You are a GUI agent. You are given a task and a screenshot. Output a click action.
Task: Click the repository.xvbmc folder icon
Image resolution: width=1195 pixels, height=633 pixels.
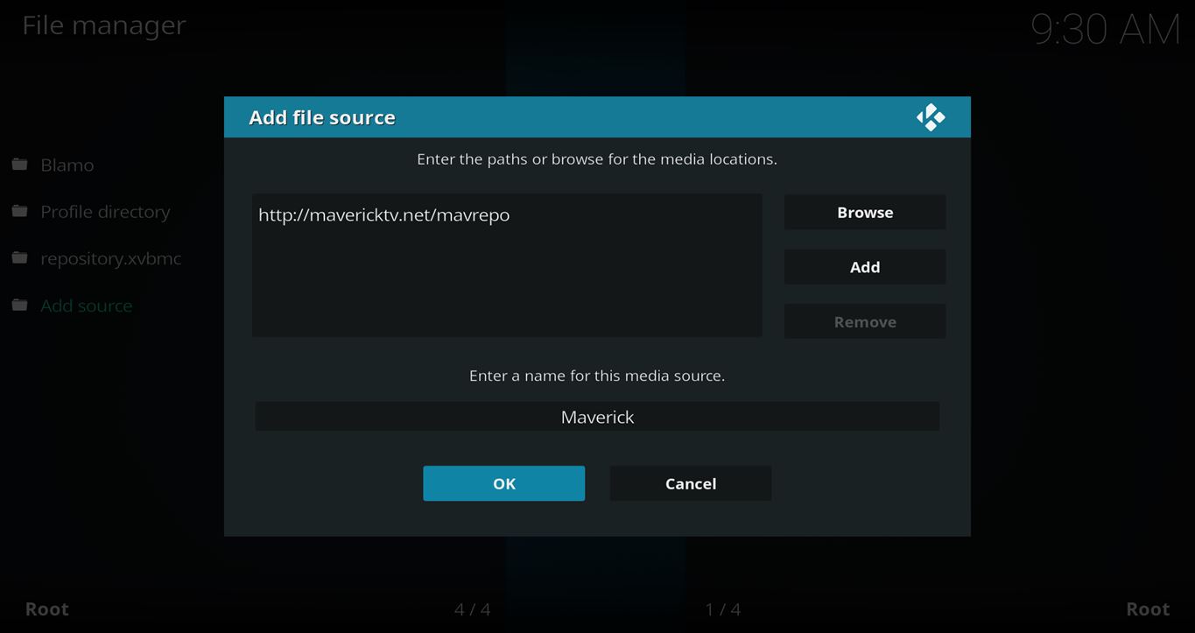[x=20, y=258]
